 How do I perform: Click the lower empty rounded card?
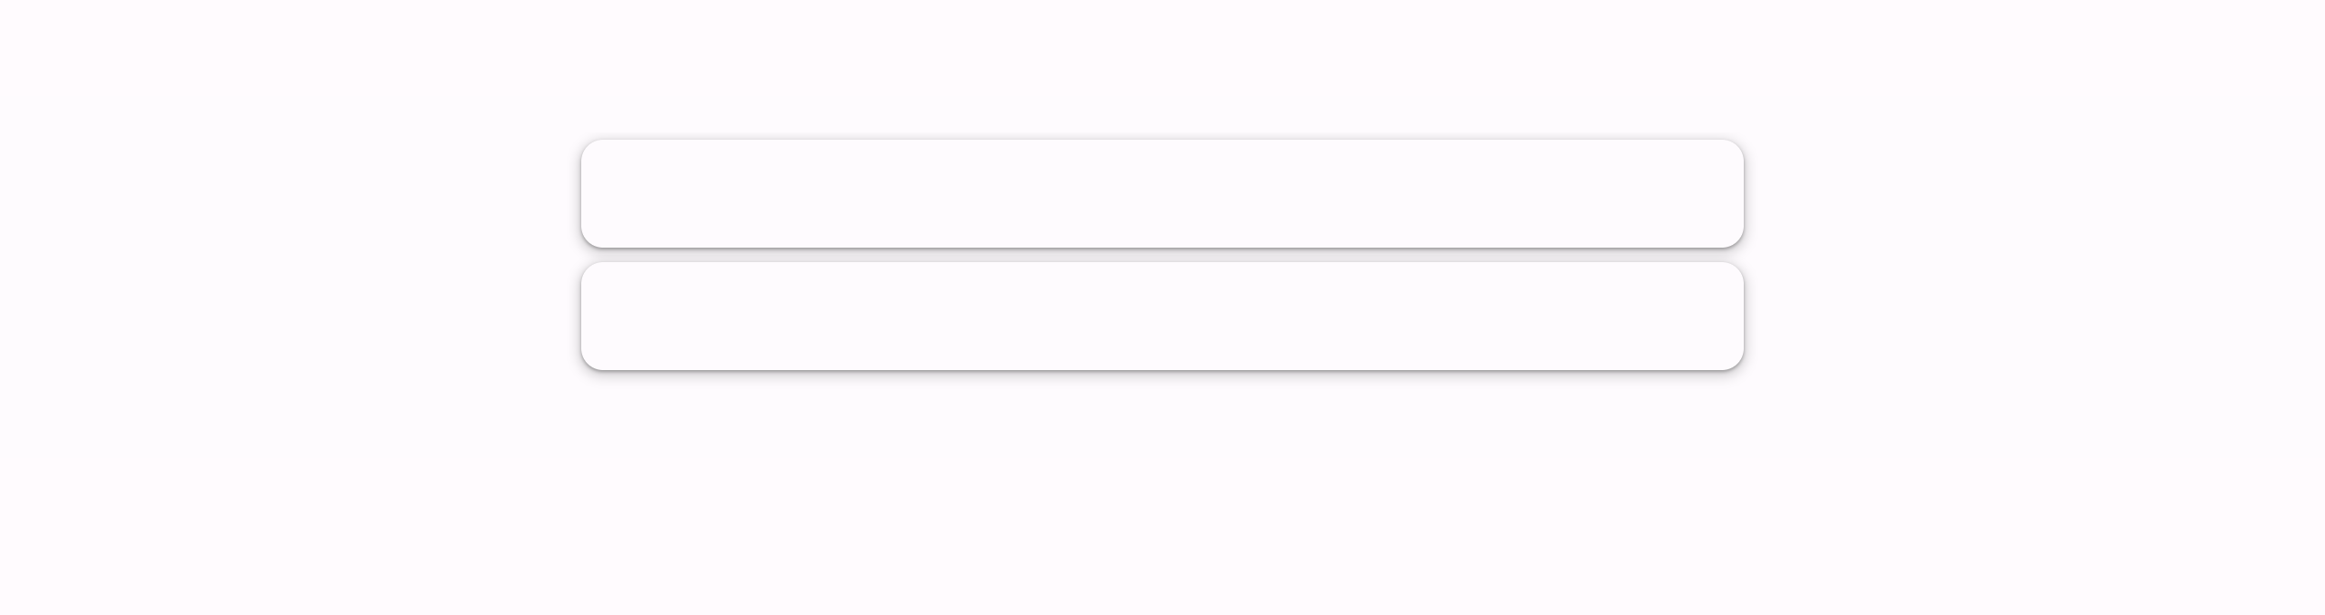click(x=1162, y=316)
